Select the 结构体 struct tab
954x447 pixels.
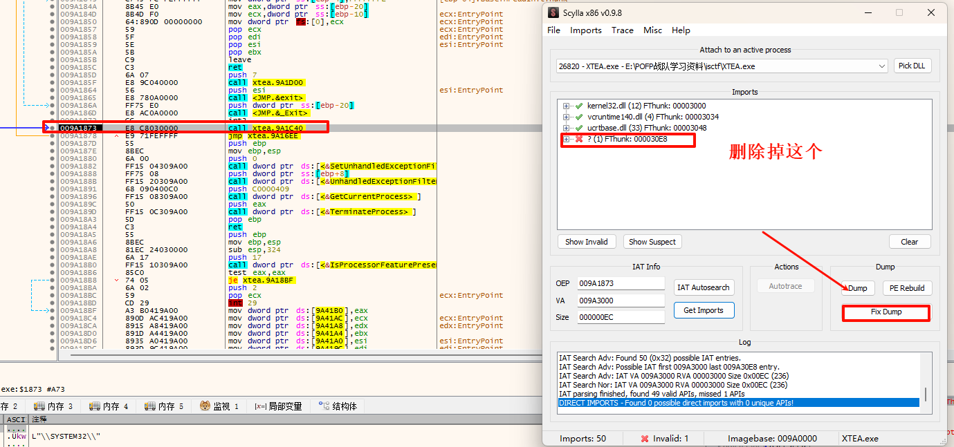coord(338,406)
